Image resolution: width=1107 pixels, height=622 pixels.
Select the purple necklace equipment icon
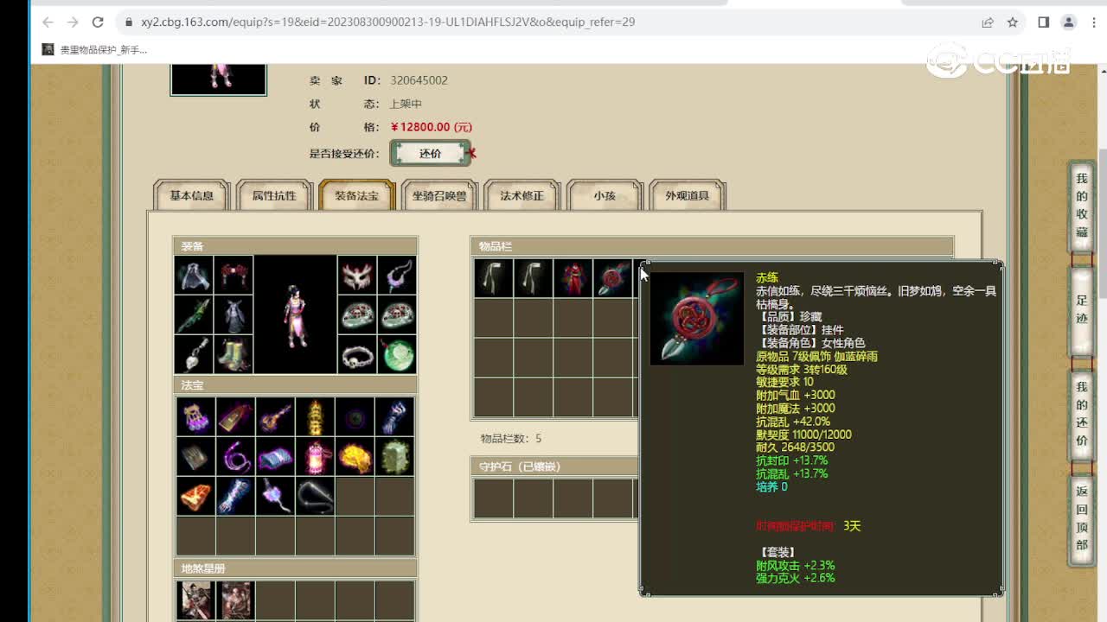pyautogui.click(x=397, y=276)
